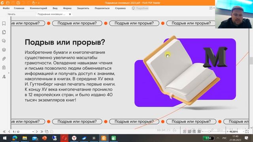Click the print icon in quick access toolbar

pyautogui.click(x=18, y=3)
